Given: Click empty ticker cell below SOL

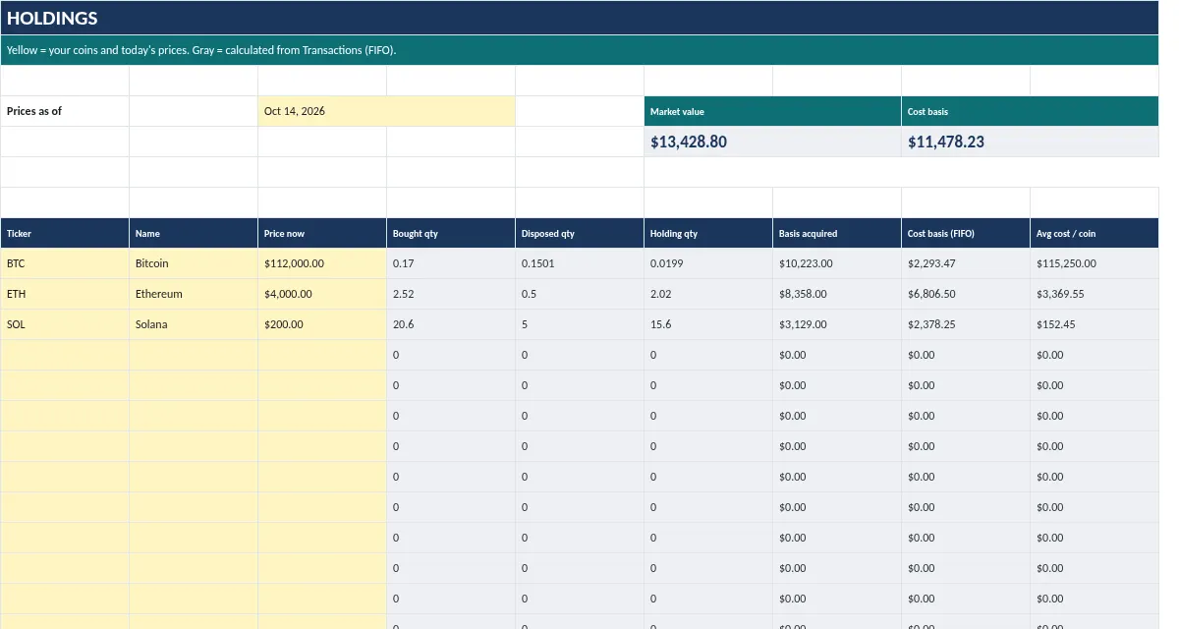Looking at the screenshot, I should (x=65, y=355).
